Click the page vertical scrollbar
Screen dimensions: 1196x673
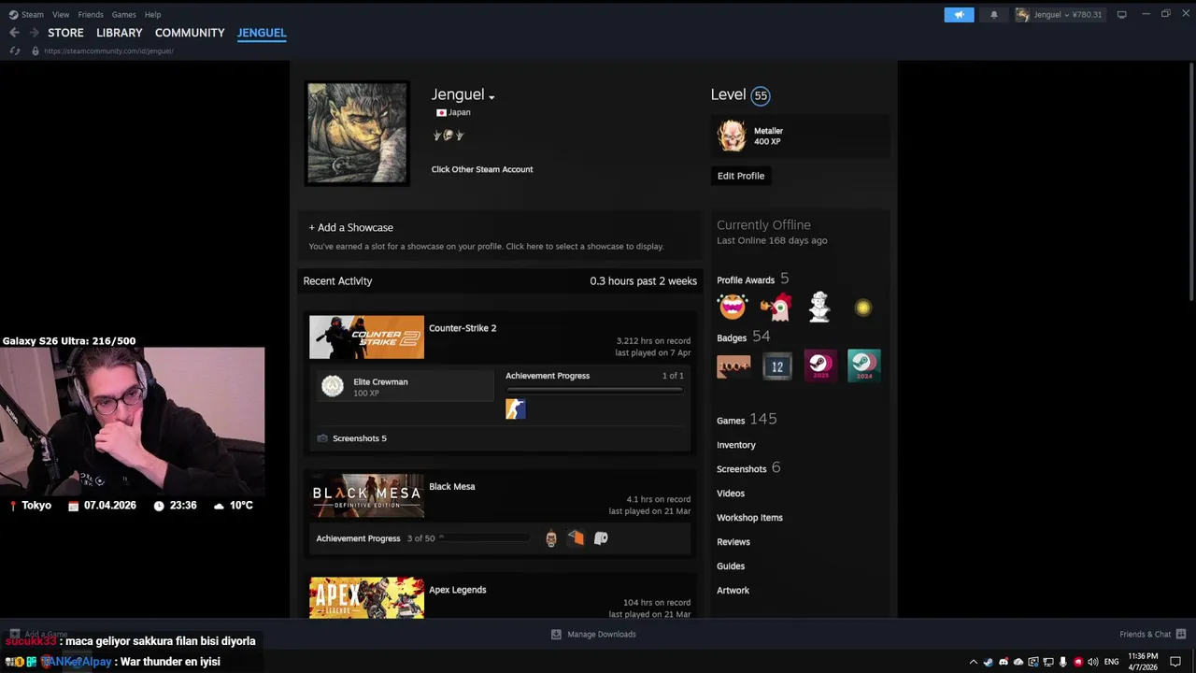click(x=1190, y=182)
